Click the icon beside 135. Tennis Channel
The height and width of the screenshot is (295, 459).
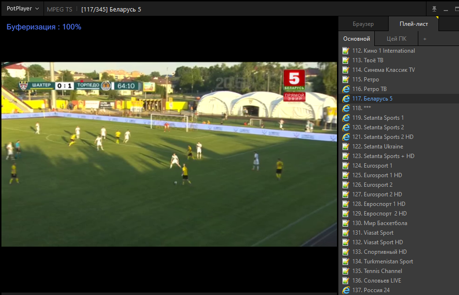346,271
